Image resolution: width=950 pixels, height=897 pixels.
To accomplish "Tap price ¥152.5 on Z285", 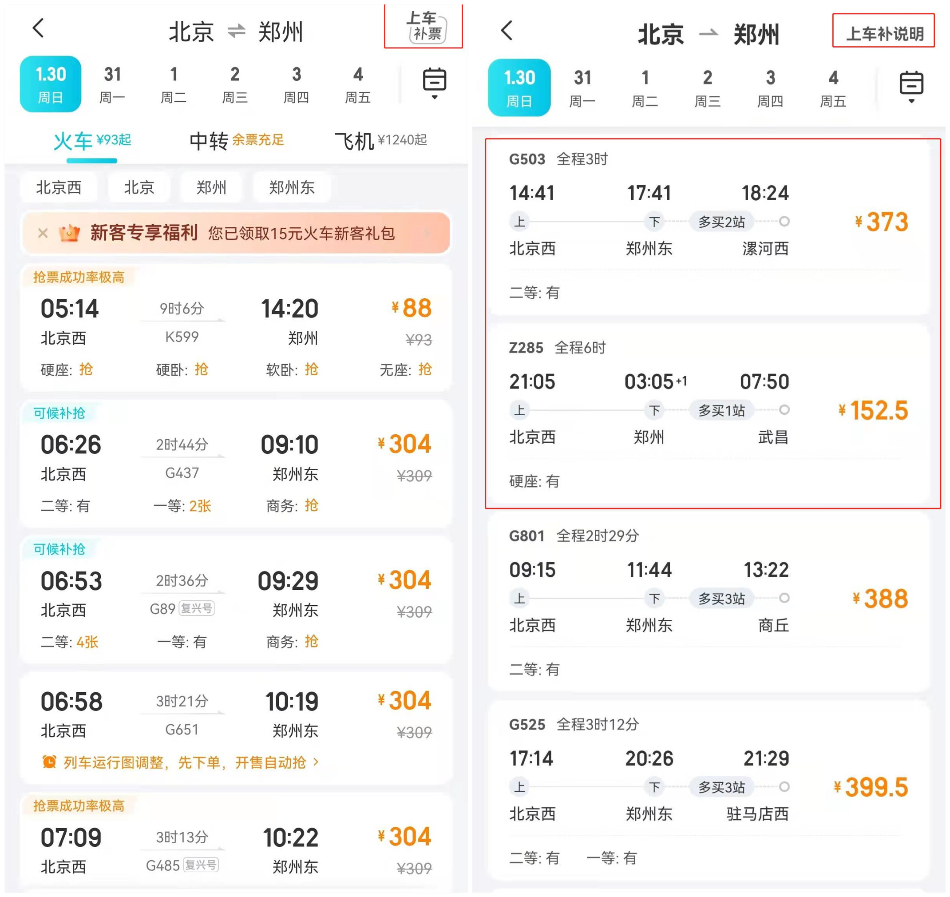I will pos(873,410).
